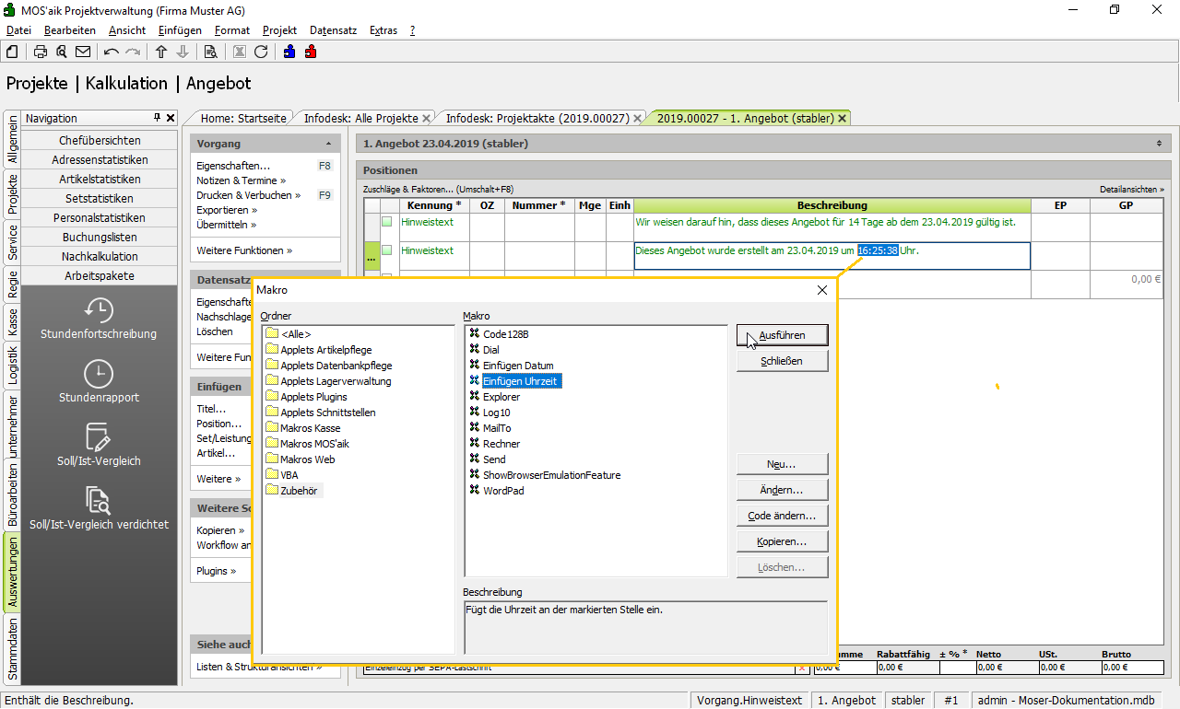The height and width of the screenshot is (709, 1180).
Task: Click the print icon in the toolbar
Action: coord(41,52)
